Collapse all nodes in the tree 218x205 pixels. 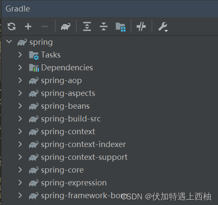104,26
